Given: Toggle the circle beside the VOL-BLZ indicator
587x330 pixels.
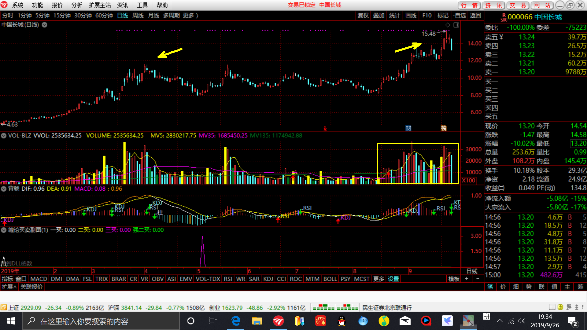Looking at the screenshot, I should 4,136.
